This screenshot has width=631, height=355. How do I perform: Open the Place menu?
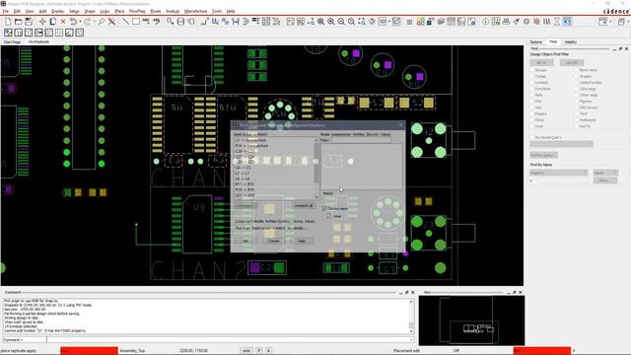(119, 11)
